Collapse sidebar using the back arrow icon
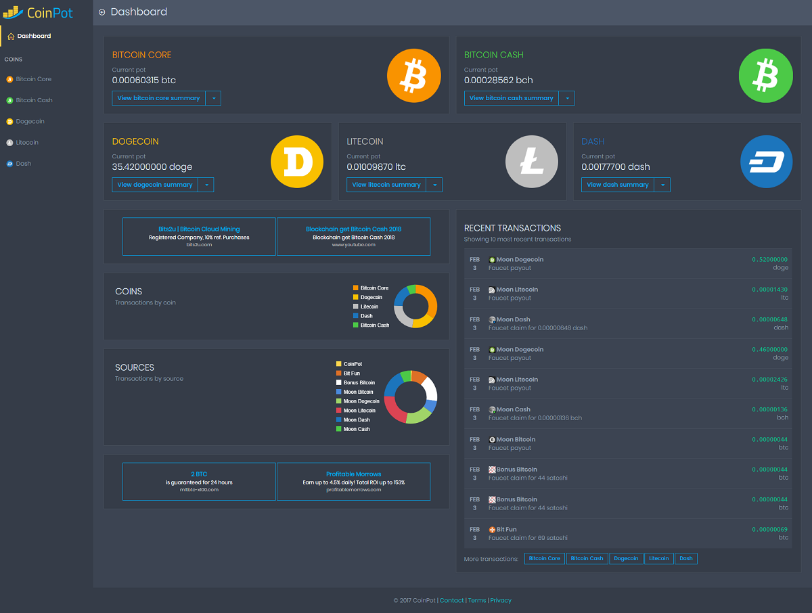 [101, 12]
